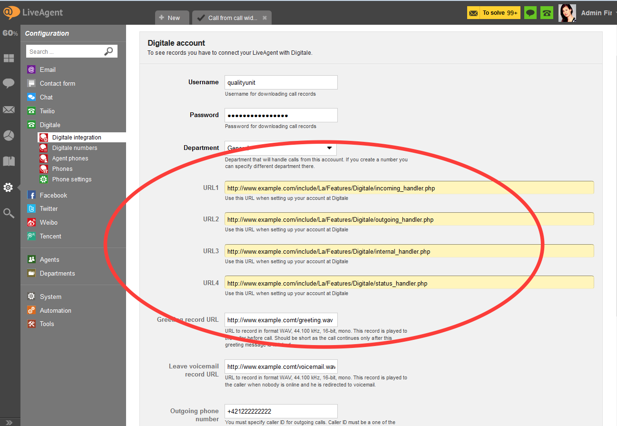Click the 60% progress indicator
The height and width of the screenshot is (426, 617).
(10, 33)
